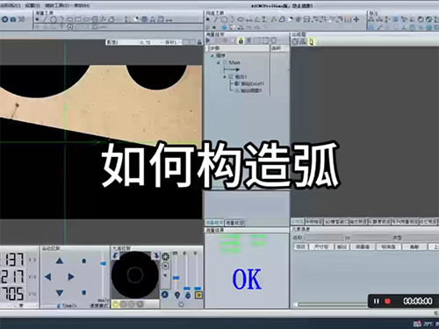Select the construct point tool
This screenshot has width=439, height=329.
208,19
